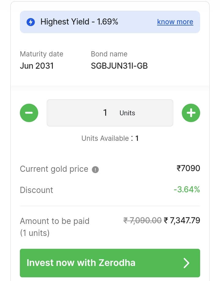Viewport: 220px width, 281px height.
Task: Click the chevron arrow on the Invest button
Action: click(x=186, y=263)
